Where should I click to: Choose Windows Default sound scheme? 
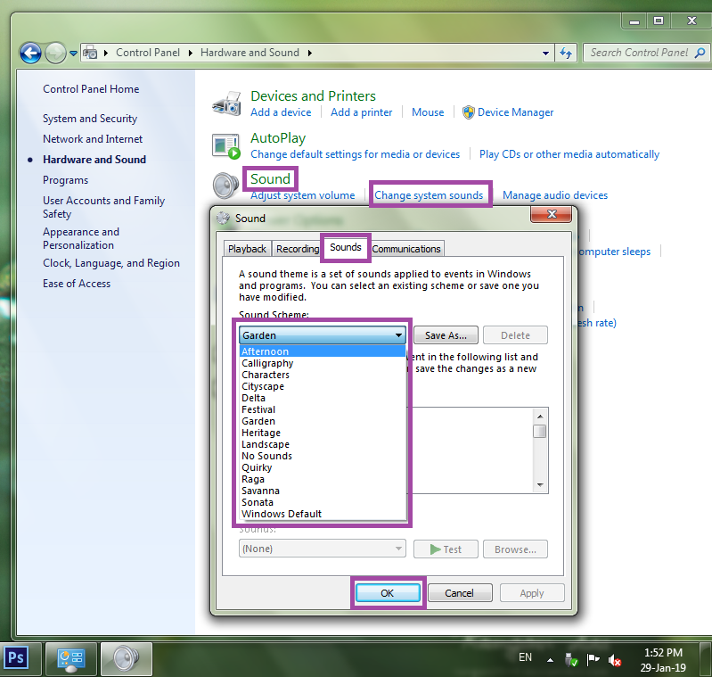tap(322, 514)
